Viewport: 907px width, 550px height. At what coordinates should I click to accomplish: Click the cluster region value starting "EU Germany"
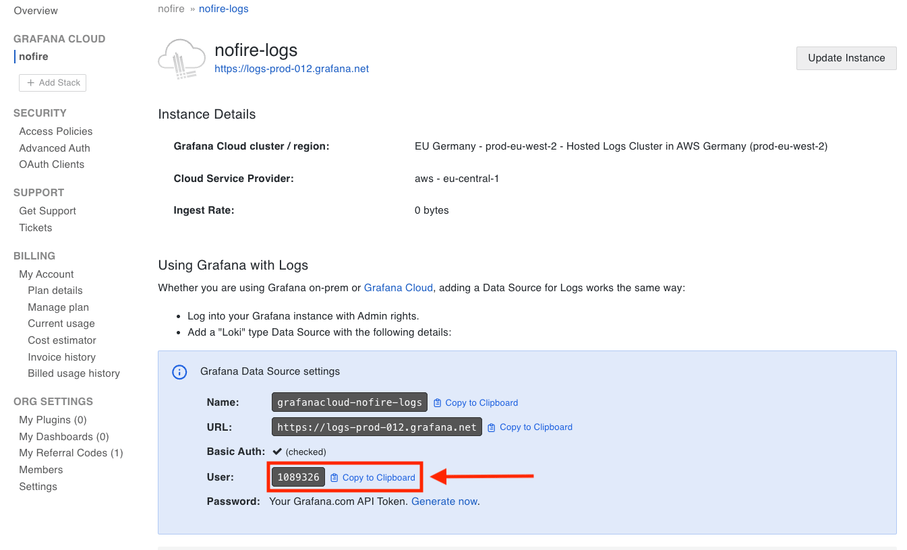(x=621, y=146)
